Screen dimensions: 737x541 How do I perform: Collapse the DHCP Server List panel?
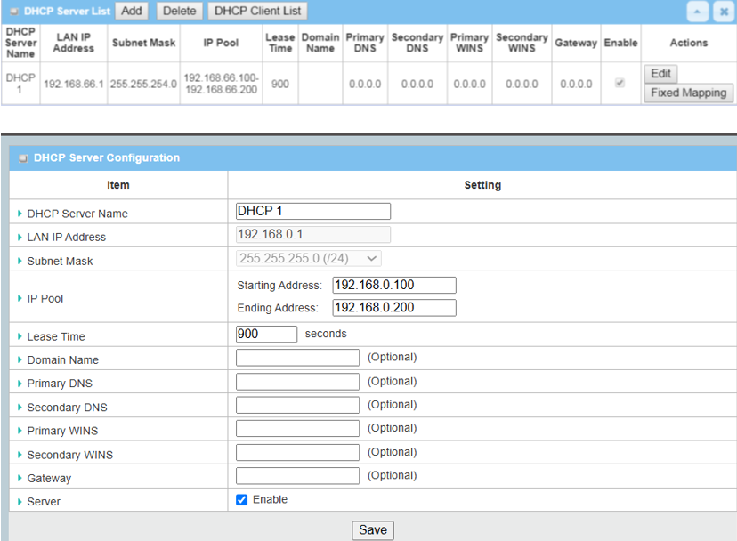point(699,12)
